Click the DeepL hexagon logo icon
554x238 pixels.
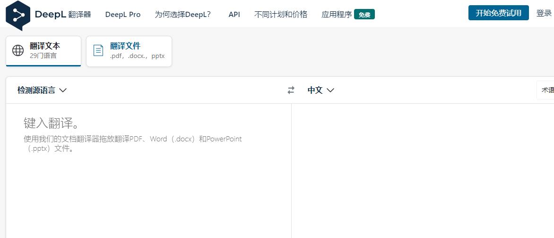(18, 15)
